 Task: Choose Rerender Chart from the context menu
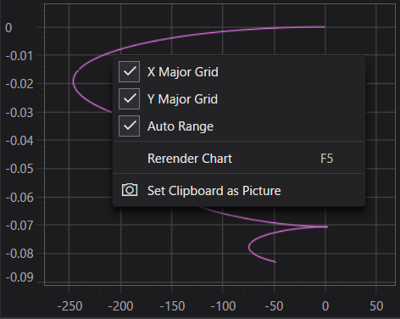point(239,159)
